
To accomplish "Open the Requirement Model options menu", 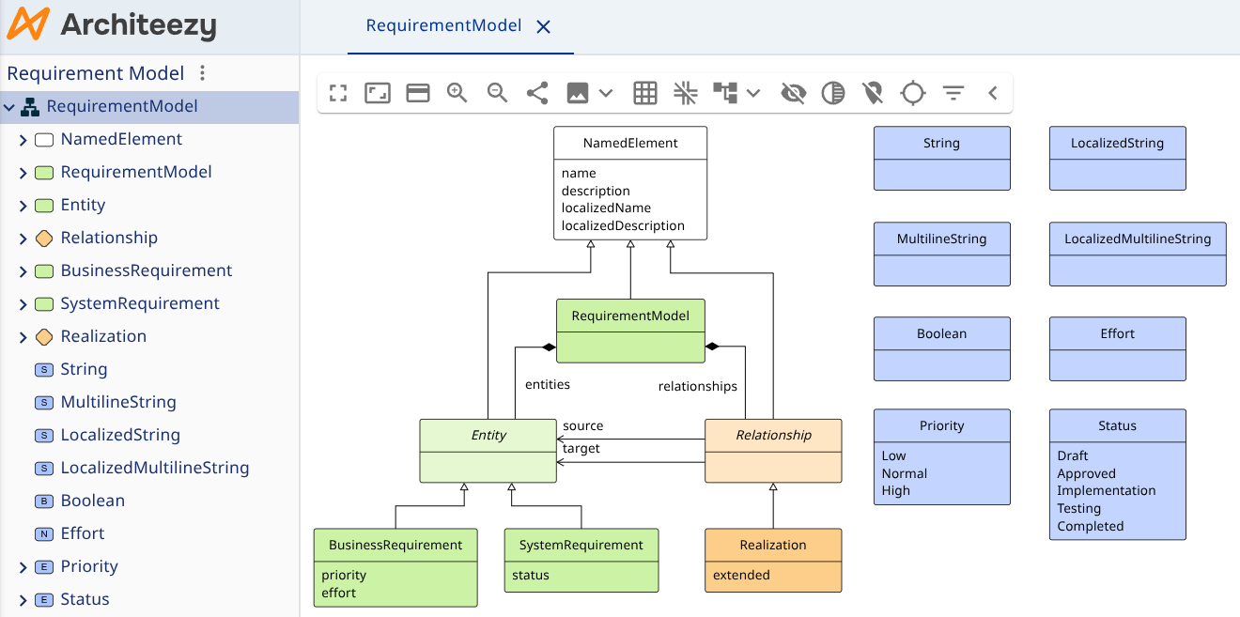I will pyautogui.click(x=202, y=72).
